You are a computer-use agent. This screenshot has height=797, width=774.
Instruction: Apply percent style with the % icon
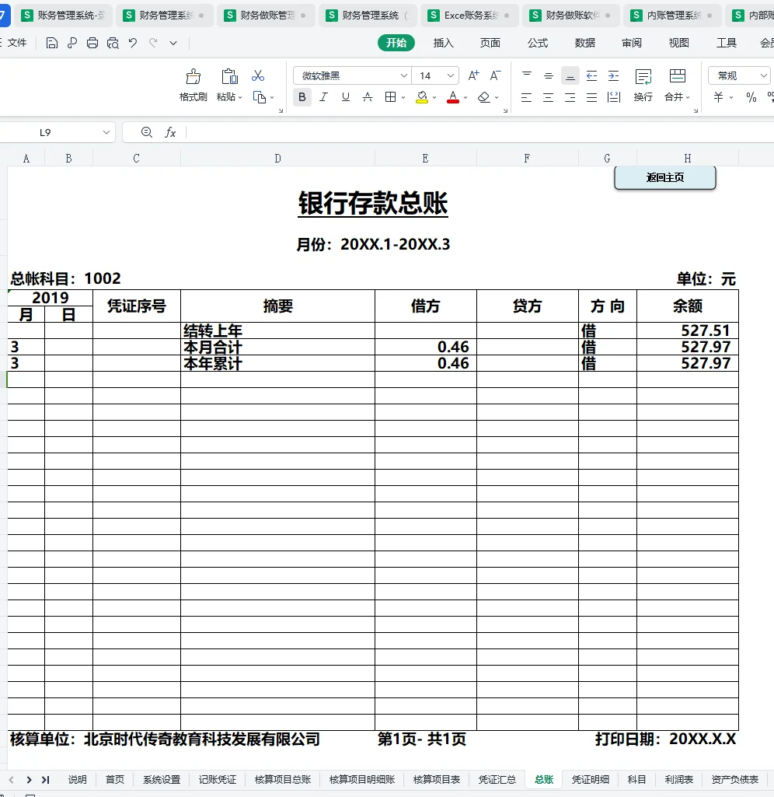pyautogui.click(x=752, y=98)
